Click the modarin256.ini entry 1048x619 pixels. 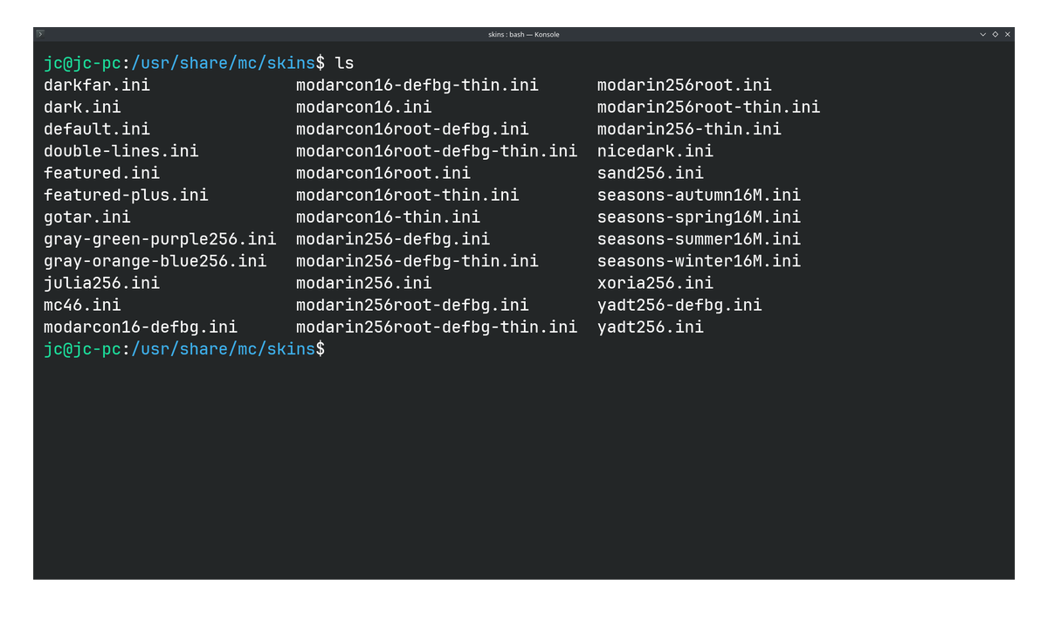click(x=364, y=283)
